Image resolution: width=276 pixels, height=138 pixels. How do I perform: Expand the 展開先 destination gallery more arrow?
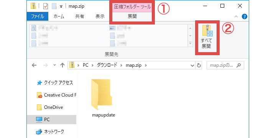190,43
